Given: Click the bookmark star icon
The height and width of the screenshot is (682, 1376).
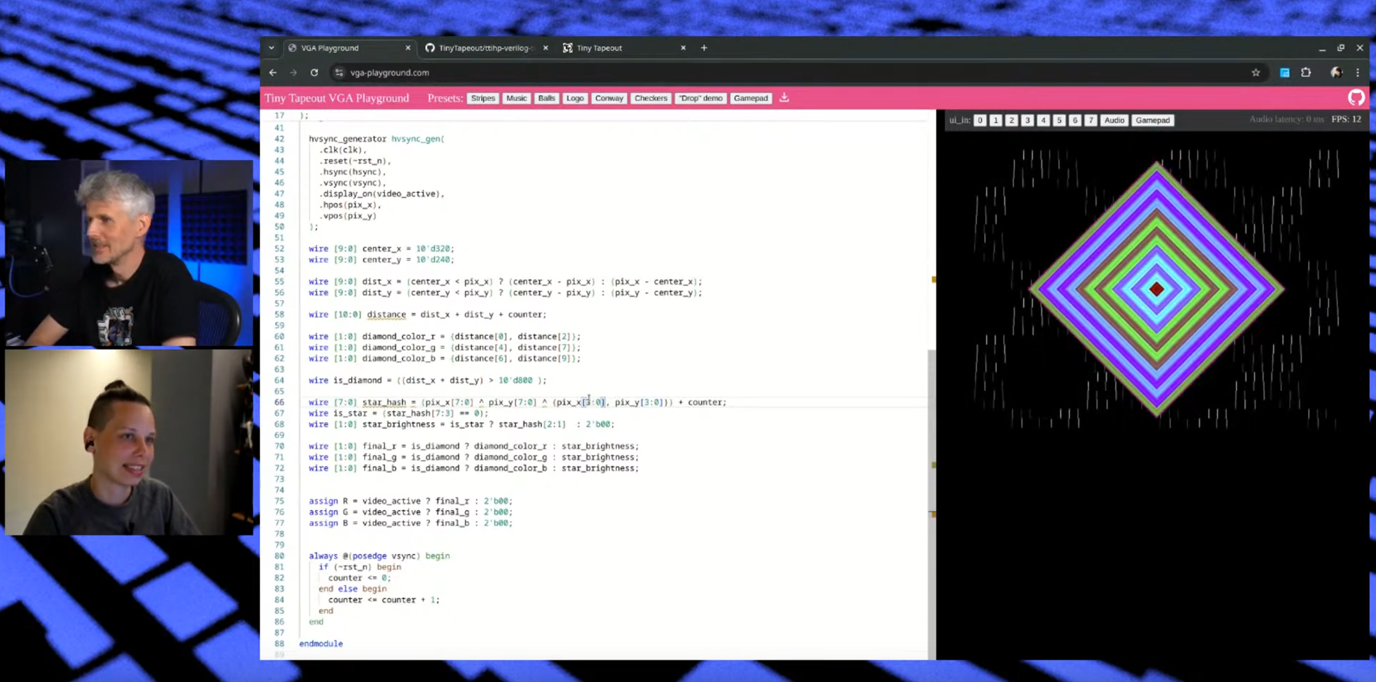Looking at the screenshot, I should 1256,72.
